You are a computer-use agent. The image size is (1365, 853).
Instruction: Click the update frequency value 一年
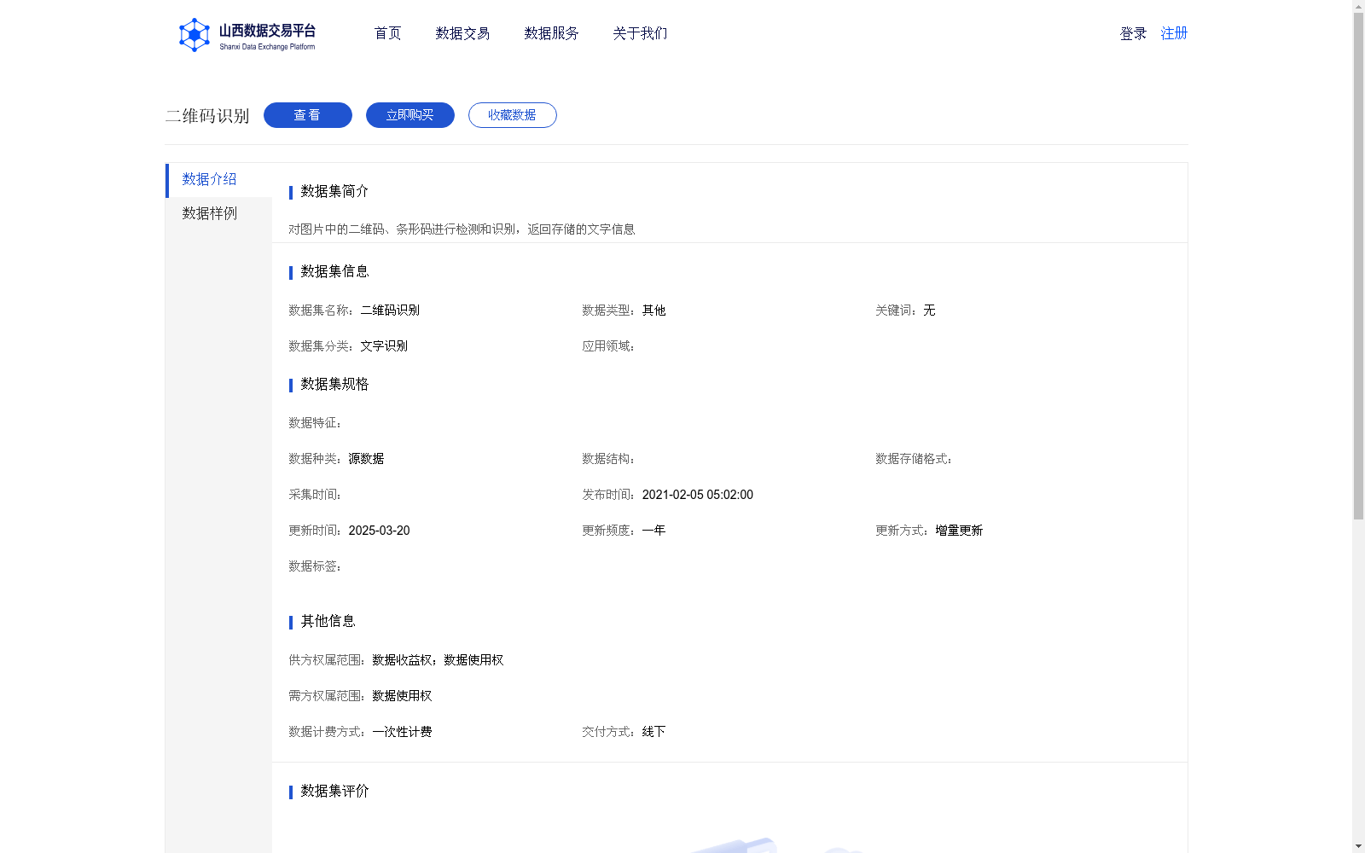click(653, 531)
